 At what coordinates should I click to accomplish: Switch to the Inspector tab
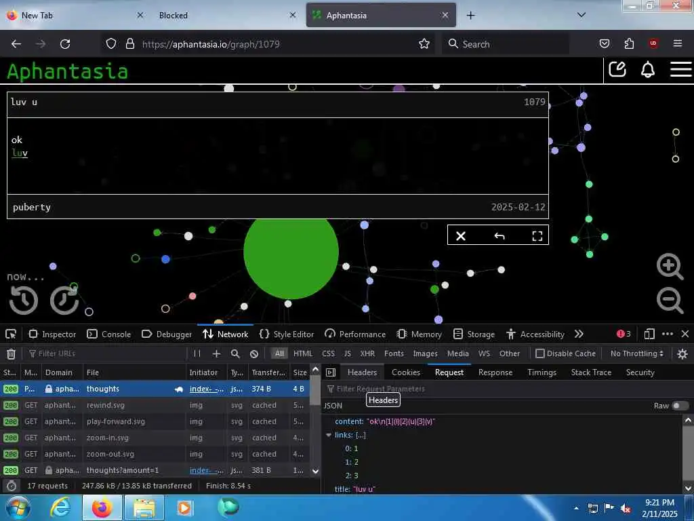click(52, 334)
